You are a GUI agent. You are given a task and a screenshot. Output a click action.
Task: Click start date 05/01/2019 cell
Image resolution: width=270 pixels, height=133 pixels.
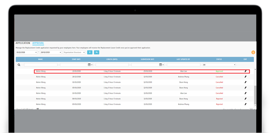(77, 88)
